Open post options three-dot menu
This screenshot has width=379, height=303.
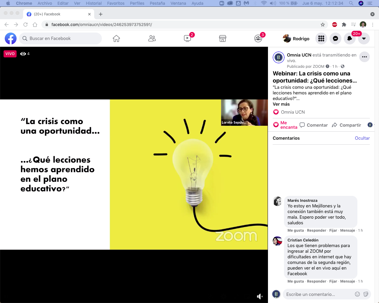click(x=364, y=57)
